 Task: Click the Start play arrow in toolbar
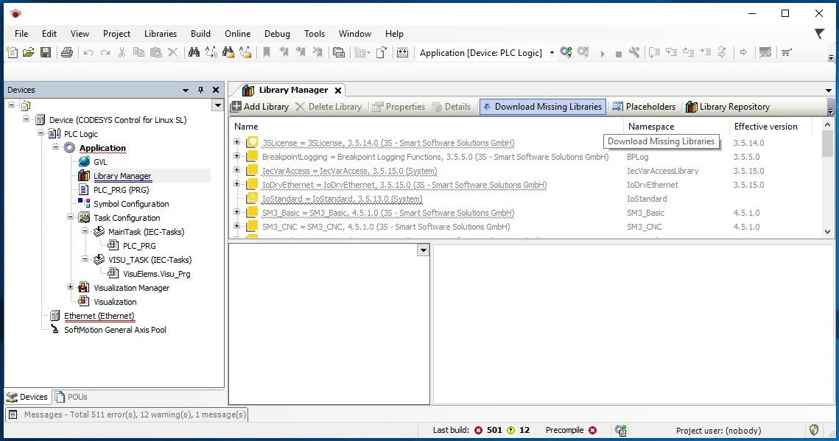[x=603, y=54]
